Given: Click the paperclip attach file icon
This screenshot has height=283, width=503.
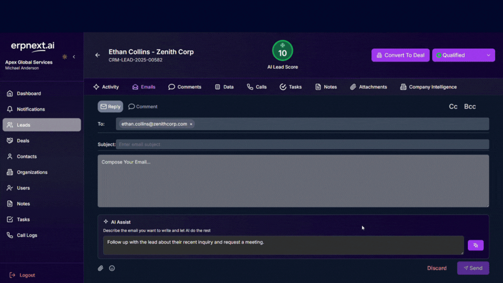Looking at the screenshot, I should click(101, 268).
